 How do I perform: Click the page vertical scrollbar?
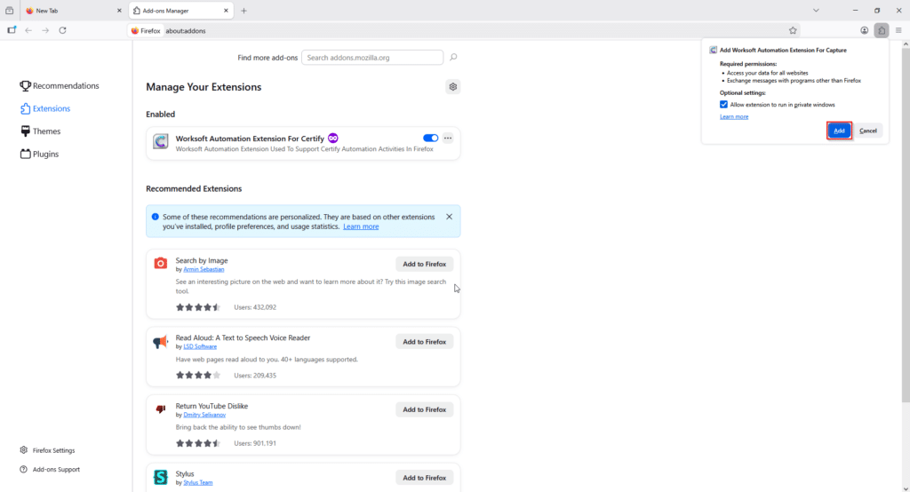pyautogui.click(x=906, y=226)
